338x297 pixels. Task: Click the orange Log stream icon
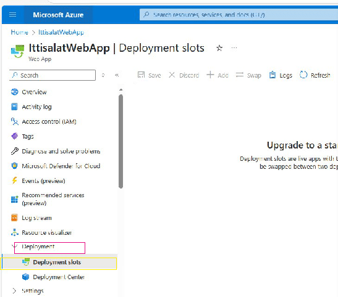pos(14,218)
